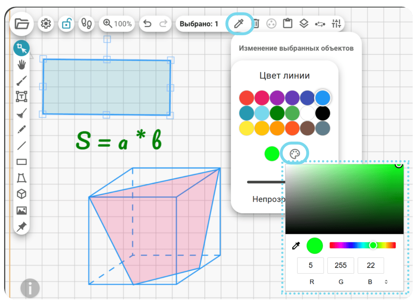The image size is (419, 302).
Task: Pick the slate gray color swatch
Action: click(x=323, y=128)
